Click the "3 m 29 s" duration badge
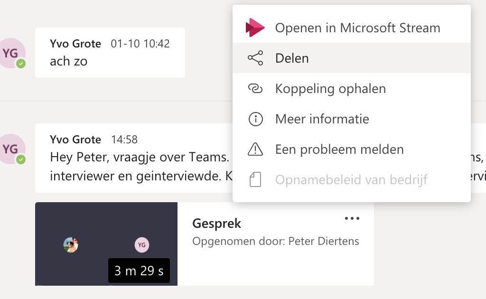Viewport: 486px width, 299px height. (139, 271)
